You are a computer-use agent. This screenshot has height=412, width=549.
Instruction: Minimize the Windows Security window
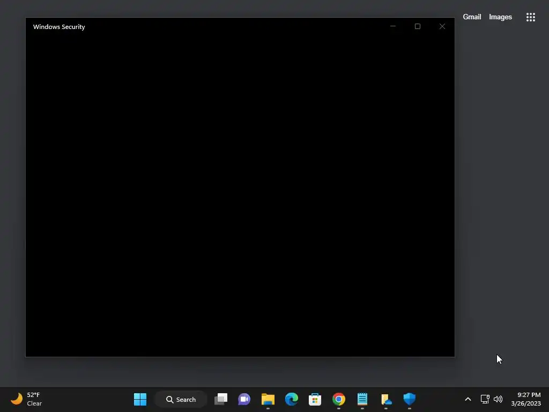tap(393, 26)
